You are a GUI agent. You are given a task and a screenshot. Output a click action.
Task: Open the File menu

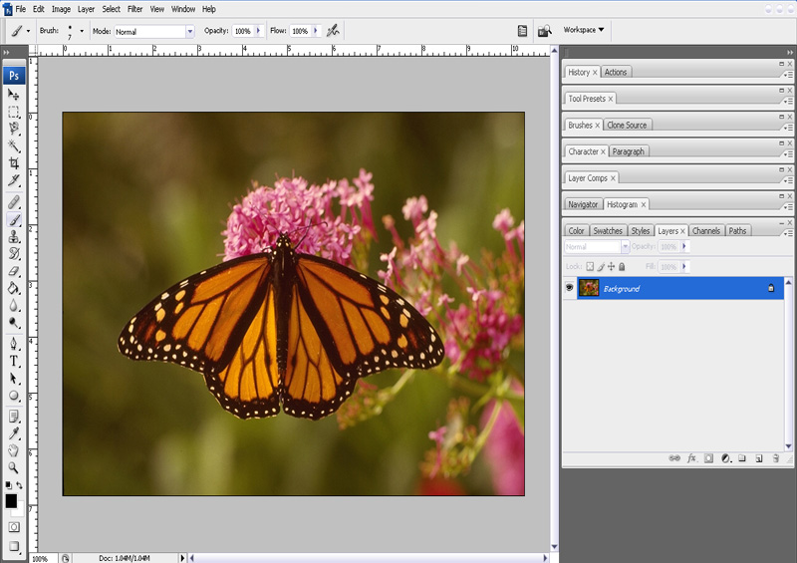(x=21, y=9)
